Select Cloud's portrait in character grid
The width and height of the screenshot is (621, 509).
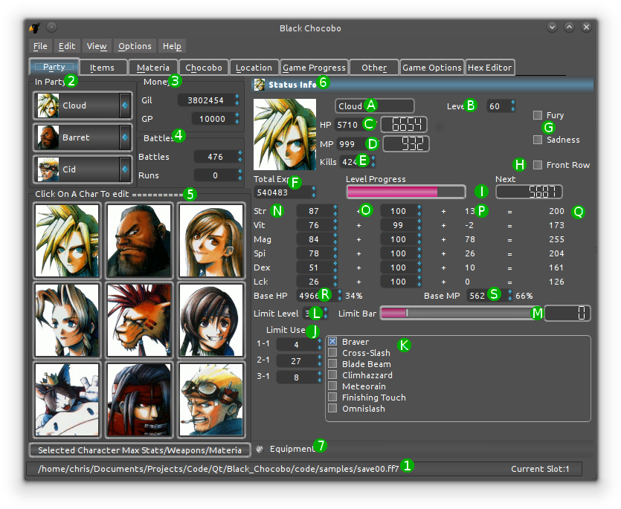click(67, 241)
